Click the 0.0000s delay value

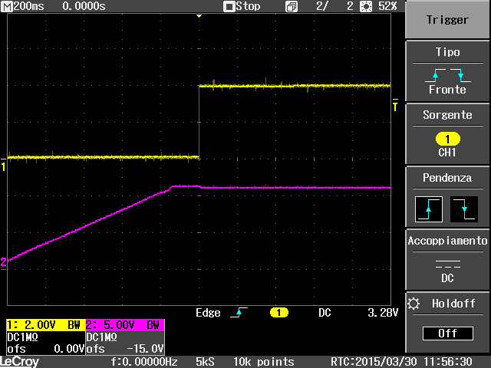click(84, 6)
